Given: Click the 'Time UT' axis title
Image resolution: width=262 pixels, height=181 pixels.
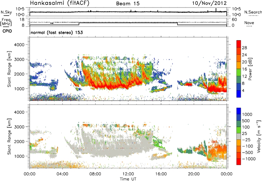Looking at the screenshot, I should pyautogui.click(x=128, y=179).
